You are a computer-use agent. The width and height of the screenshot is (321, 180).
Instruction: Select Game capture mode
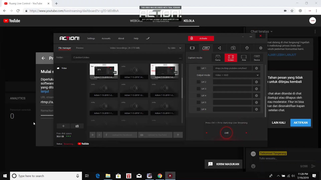pyautogui.click(x=218, y=58)
